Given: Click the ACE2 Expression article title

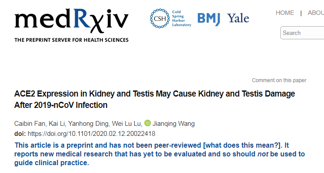Looking at the screenshot, I should pyautogui.click(x=154, y=99).
